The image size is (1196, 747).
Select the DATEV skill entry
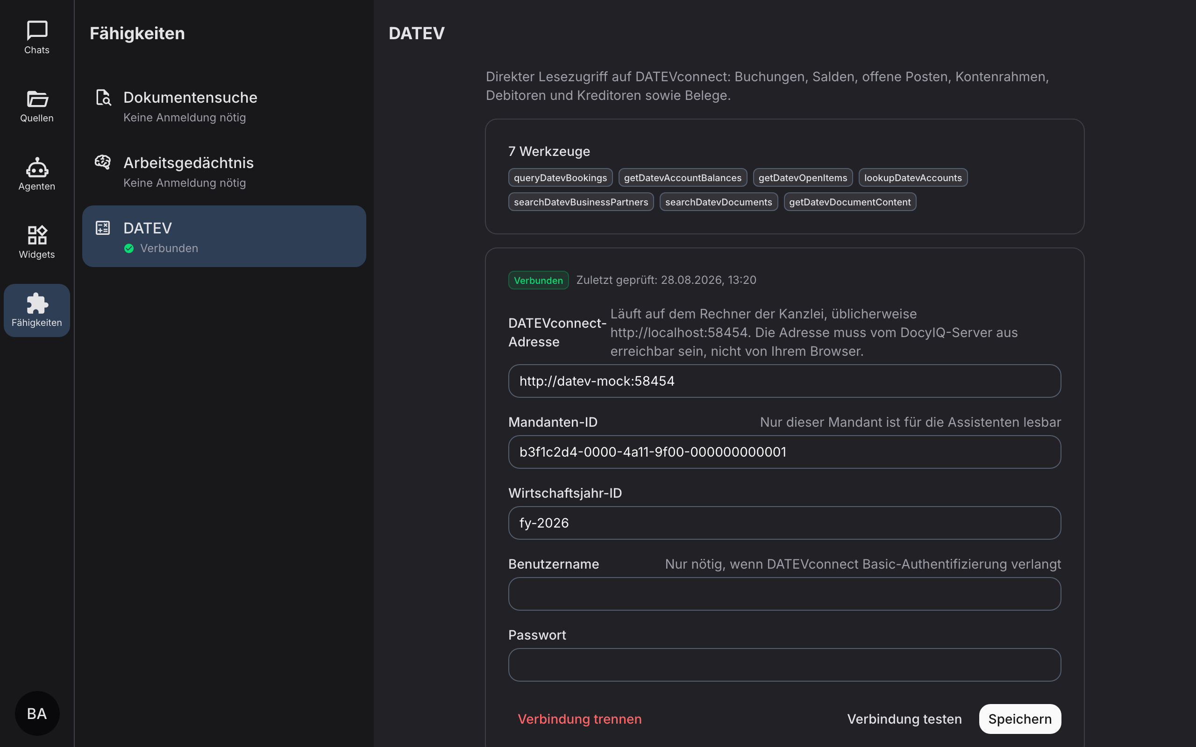(224, 236)
